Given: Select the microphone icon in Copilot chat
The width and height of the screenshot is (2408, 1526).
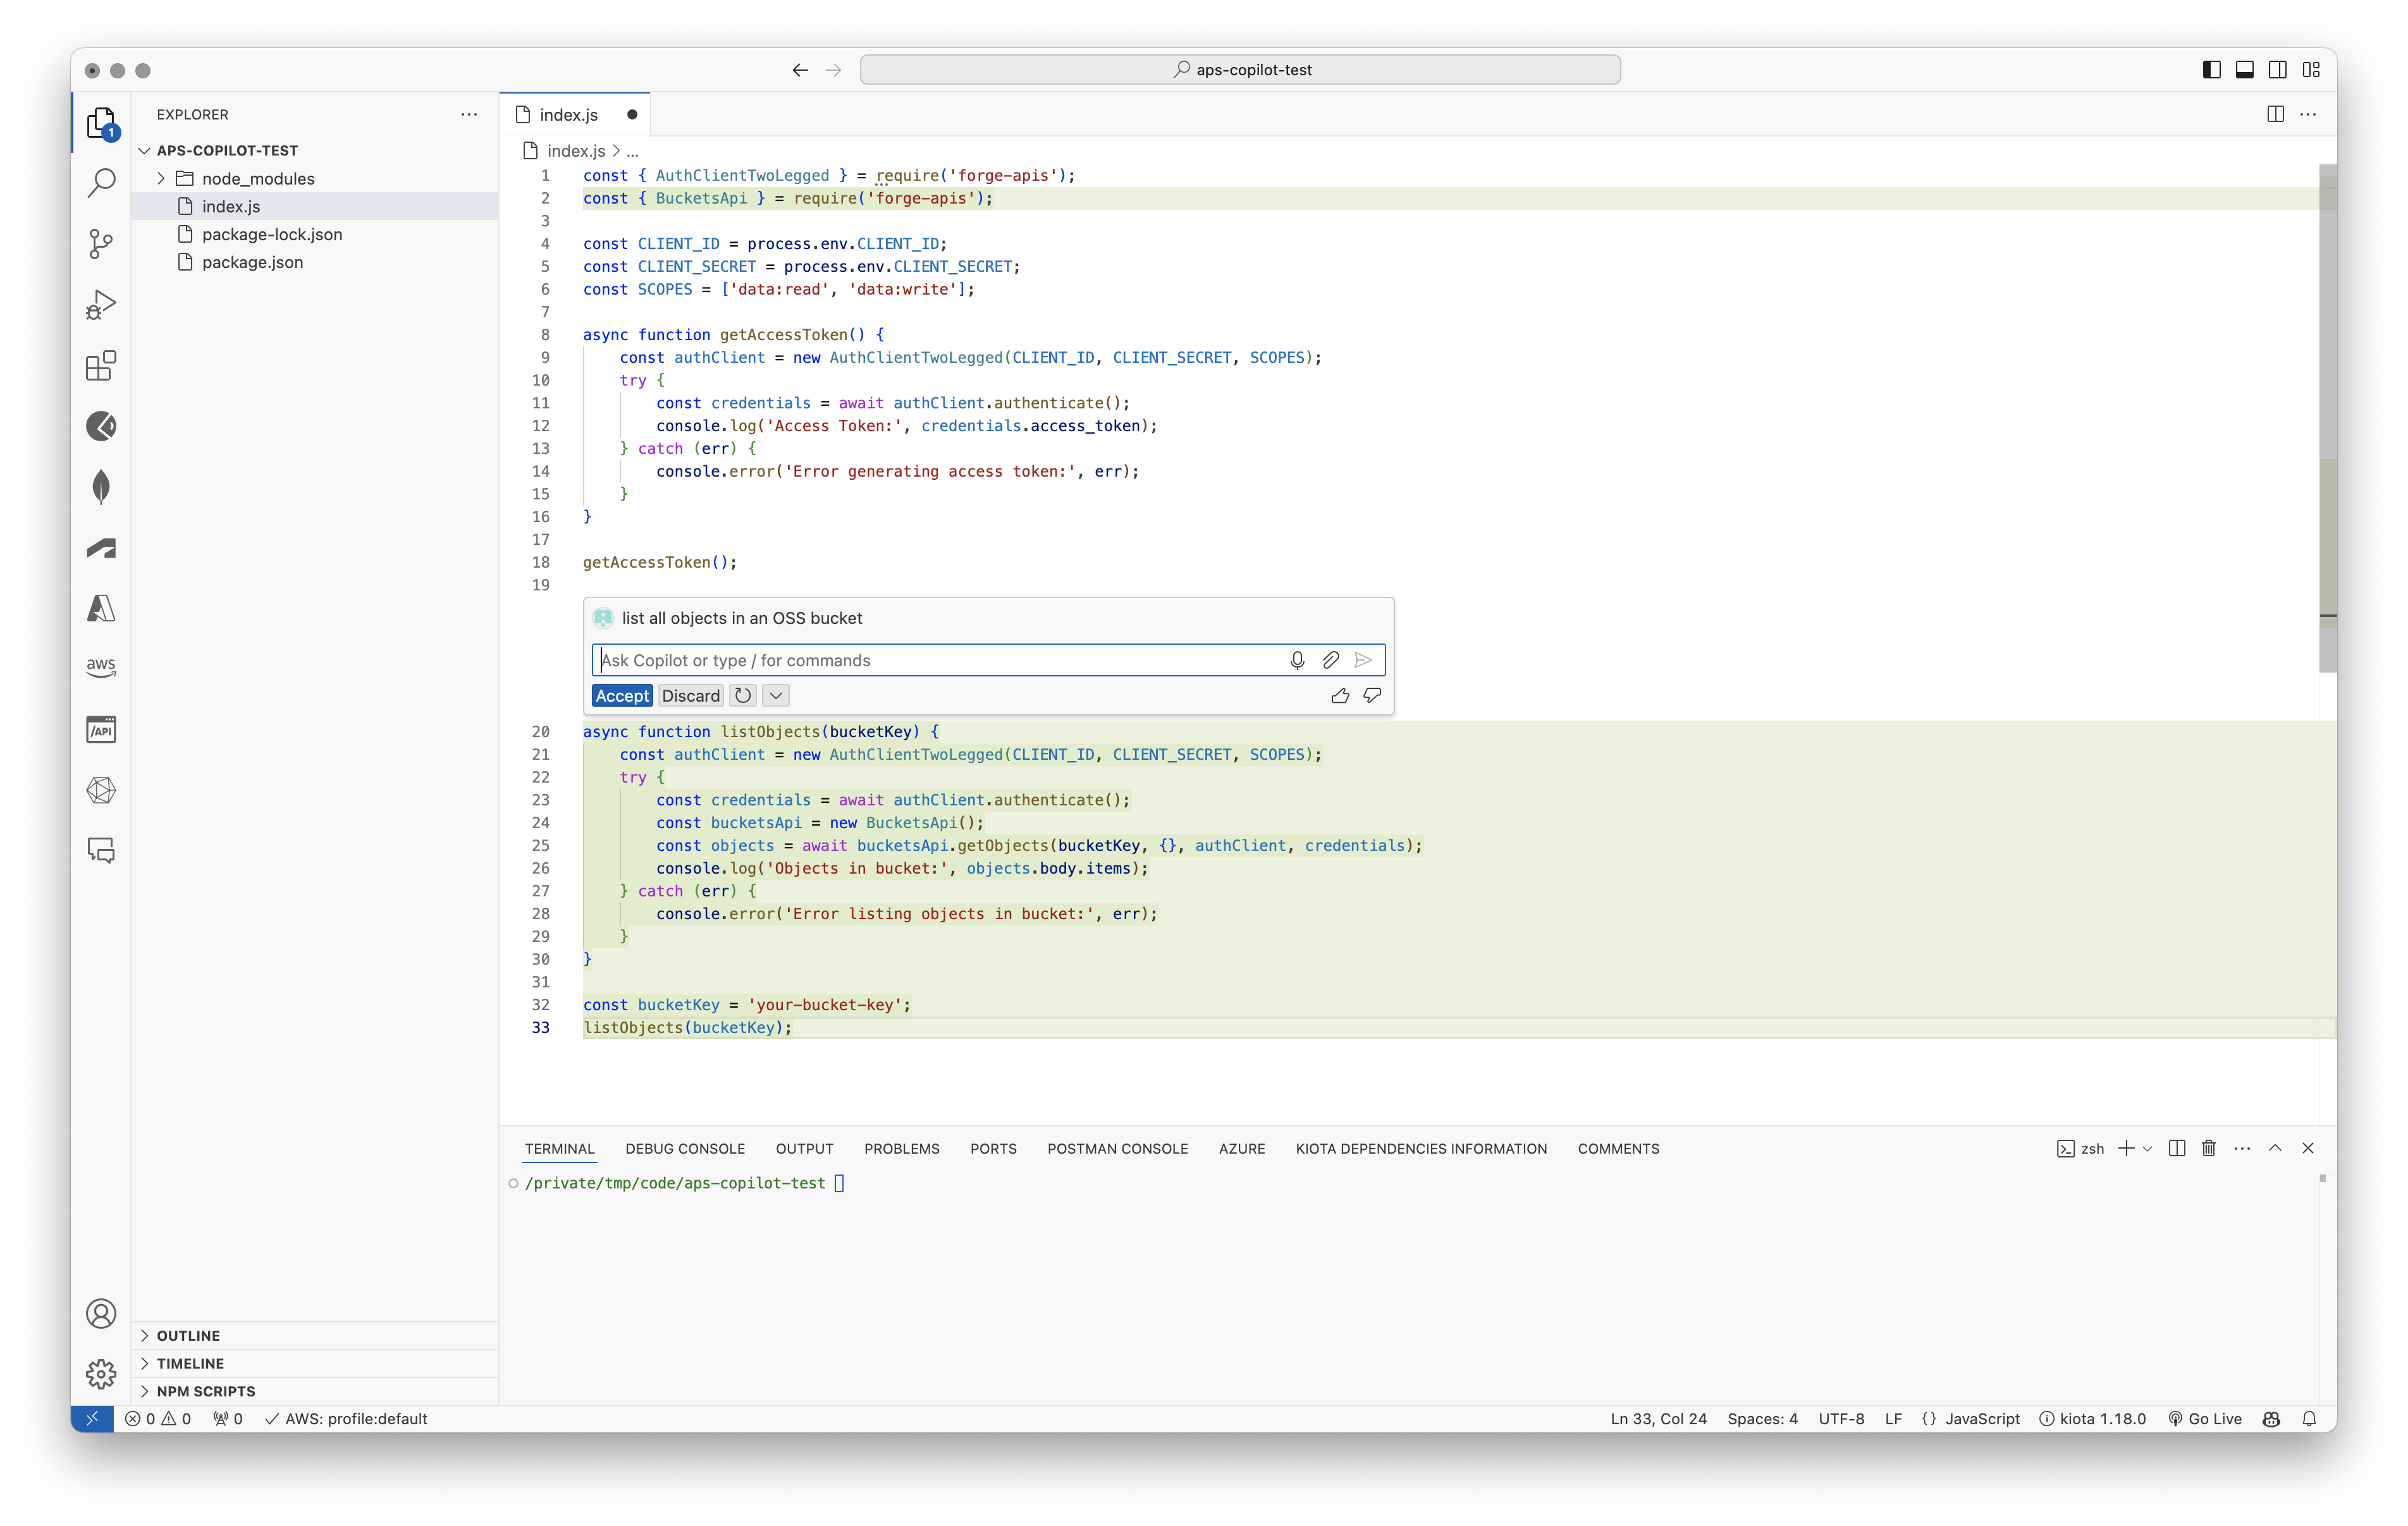Looking at the screenshot, I should tap(1297, 660).
